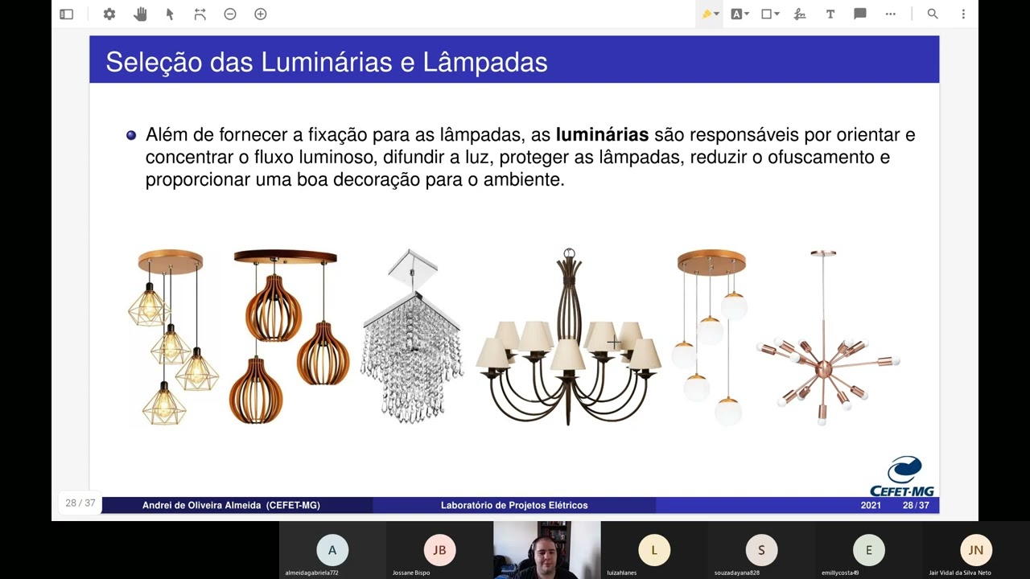Click the wooden cage pendant lamp image

(x=290, y=337)
